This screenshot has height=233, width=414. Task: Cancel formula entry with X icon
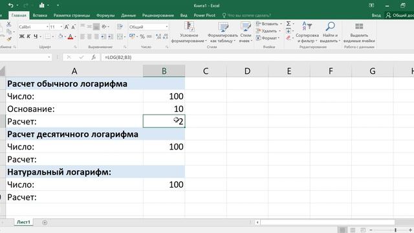69,57
